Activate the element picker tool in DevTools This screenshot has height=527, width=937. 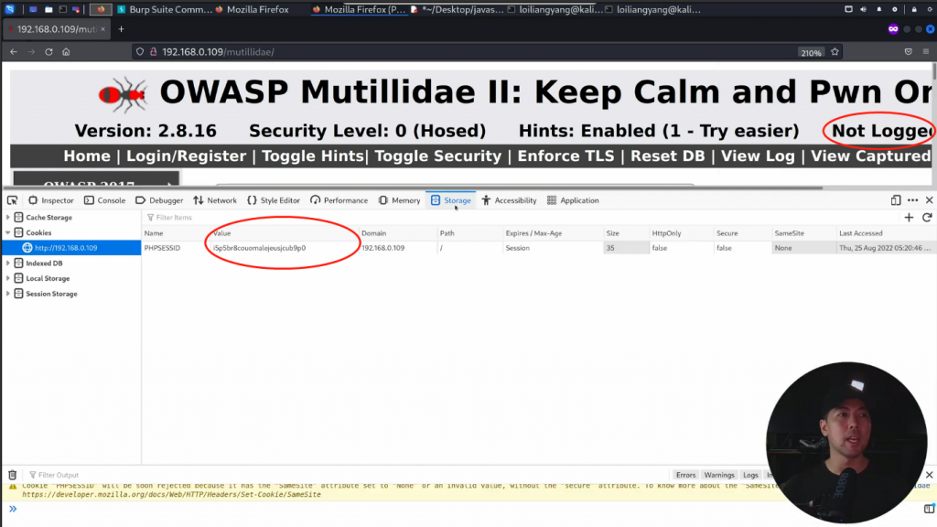[12, 200]
